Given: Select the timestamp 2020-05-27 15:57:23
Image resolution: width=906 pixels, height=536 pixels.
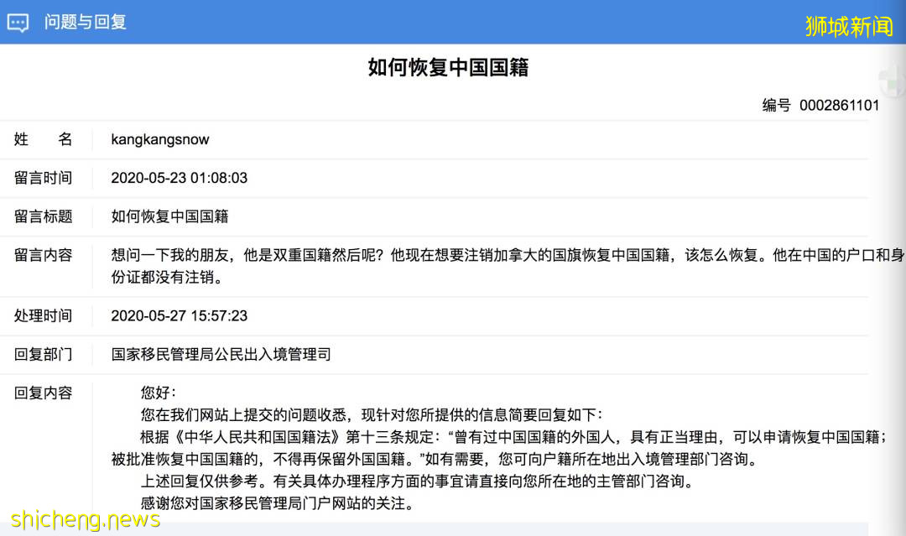Looking at the screenshot, I should (180, 315).
